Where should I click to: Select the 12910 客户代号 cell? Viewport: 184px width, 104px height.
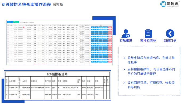click(48, 88)
